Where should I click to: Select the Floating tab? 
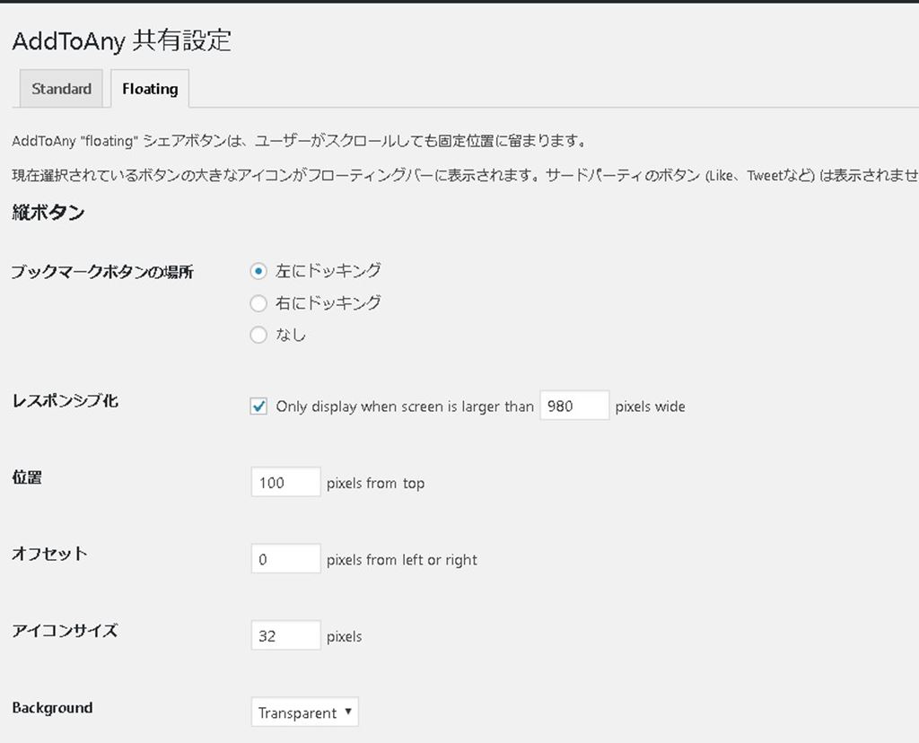pyautogui.click(x=150, y=89)
